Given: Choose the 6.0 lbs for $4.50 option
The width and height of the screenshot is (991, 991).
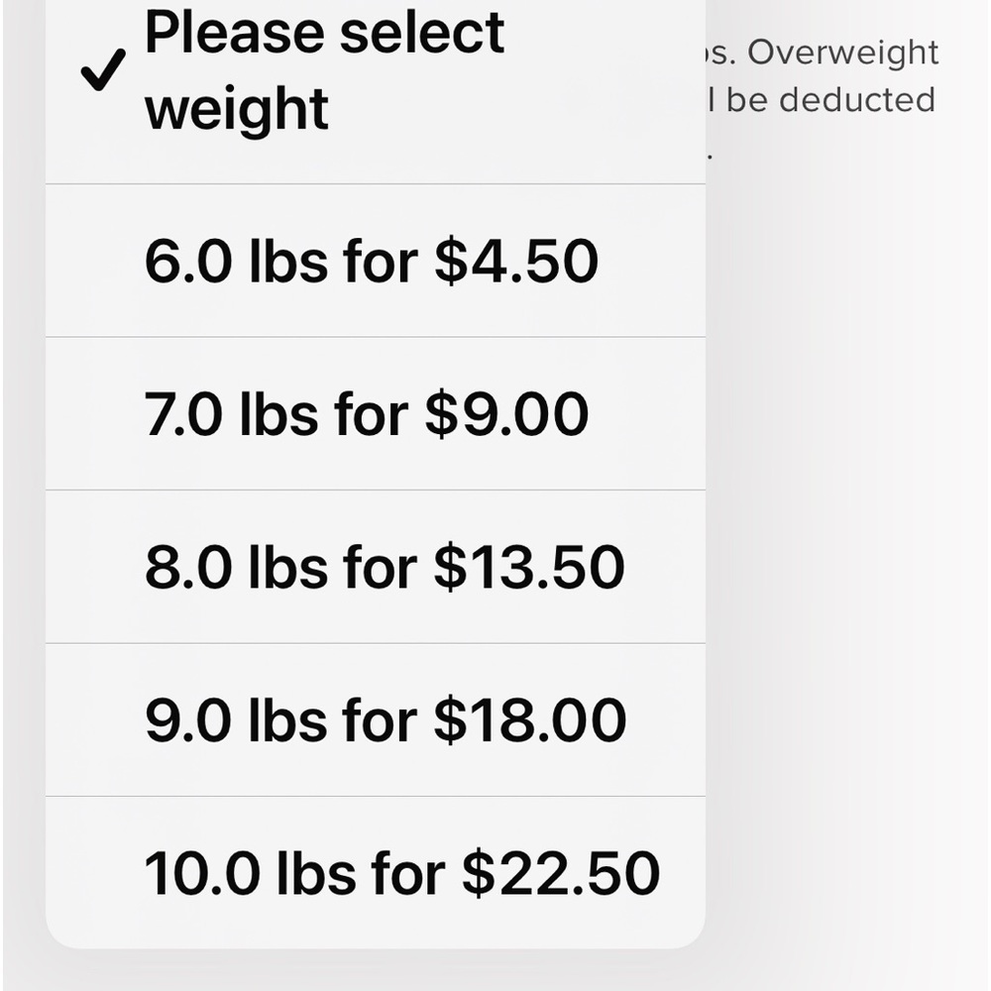Looking at the screenshot, I should [376, 261].
